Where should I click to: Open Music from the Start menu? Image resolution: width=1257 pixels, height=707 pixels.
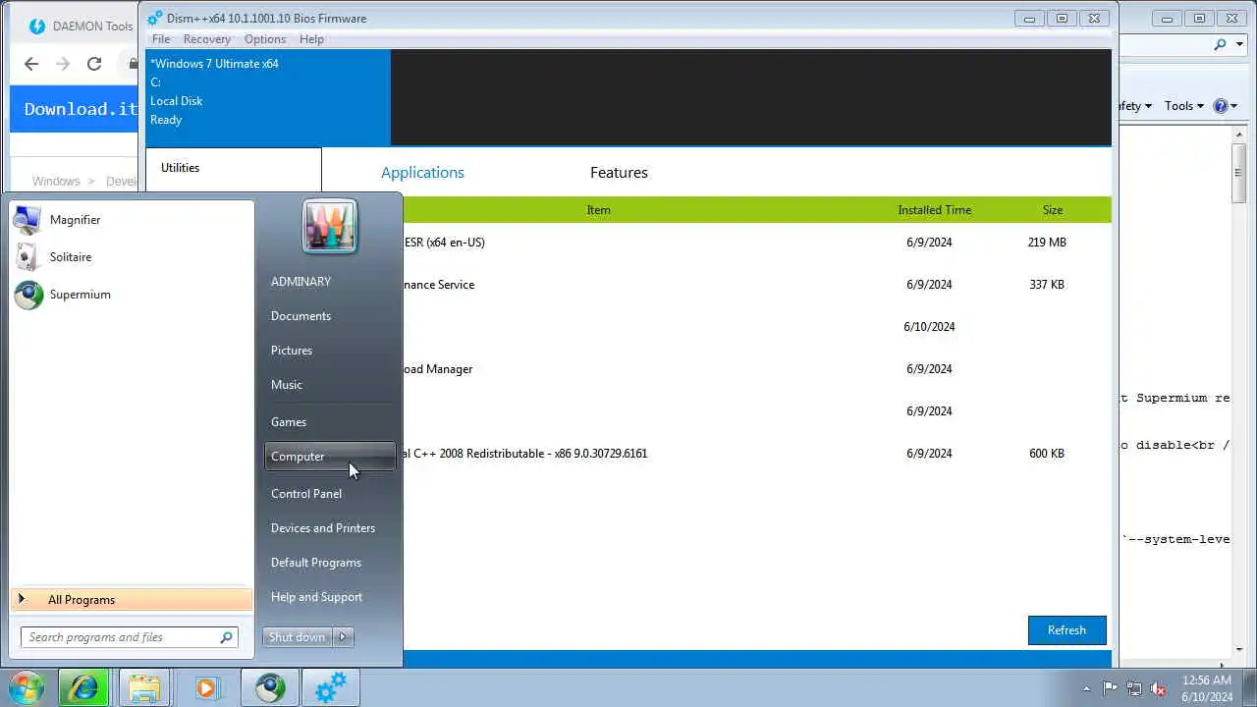[x=330, y=385]
